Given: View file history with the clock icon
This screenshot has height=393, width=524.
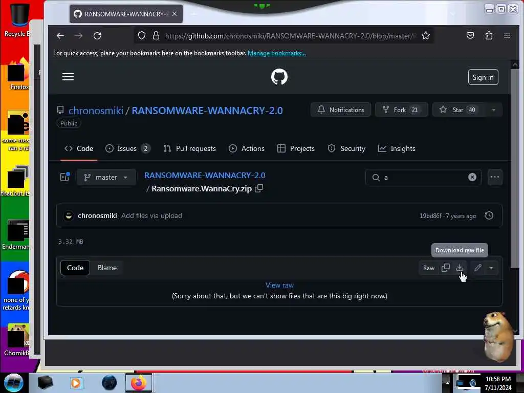Looking at the screenshot, I should tap(489, 215).
